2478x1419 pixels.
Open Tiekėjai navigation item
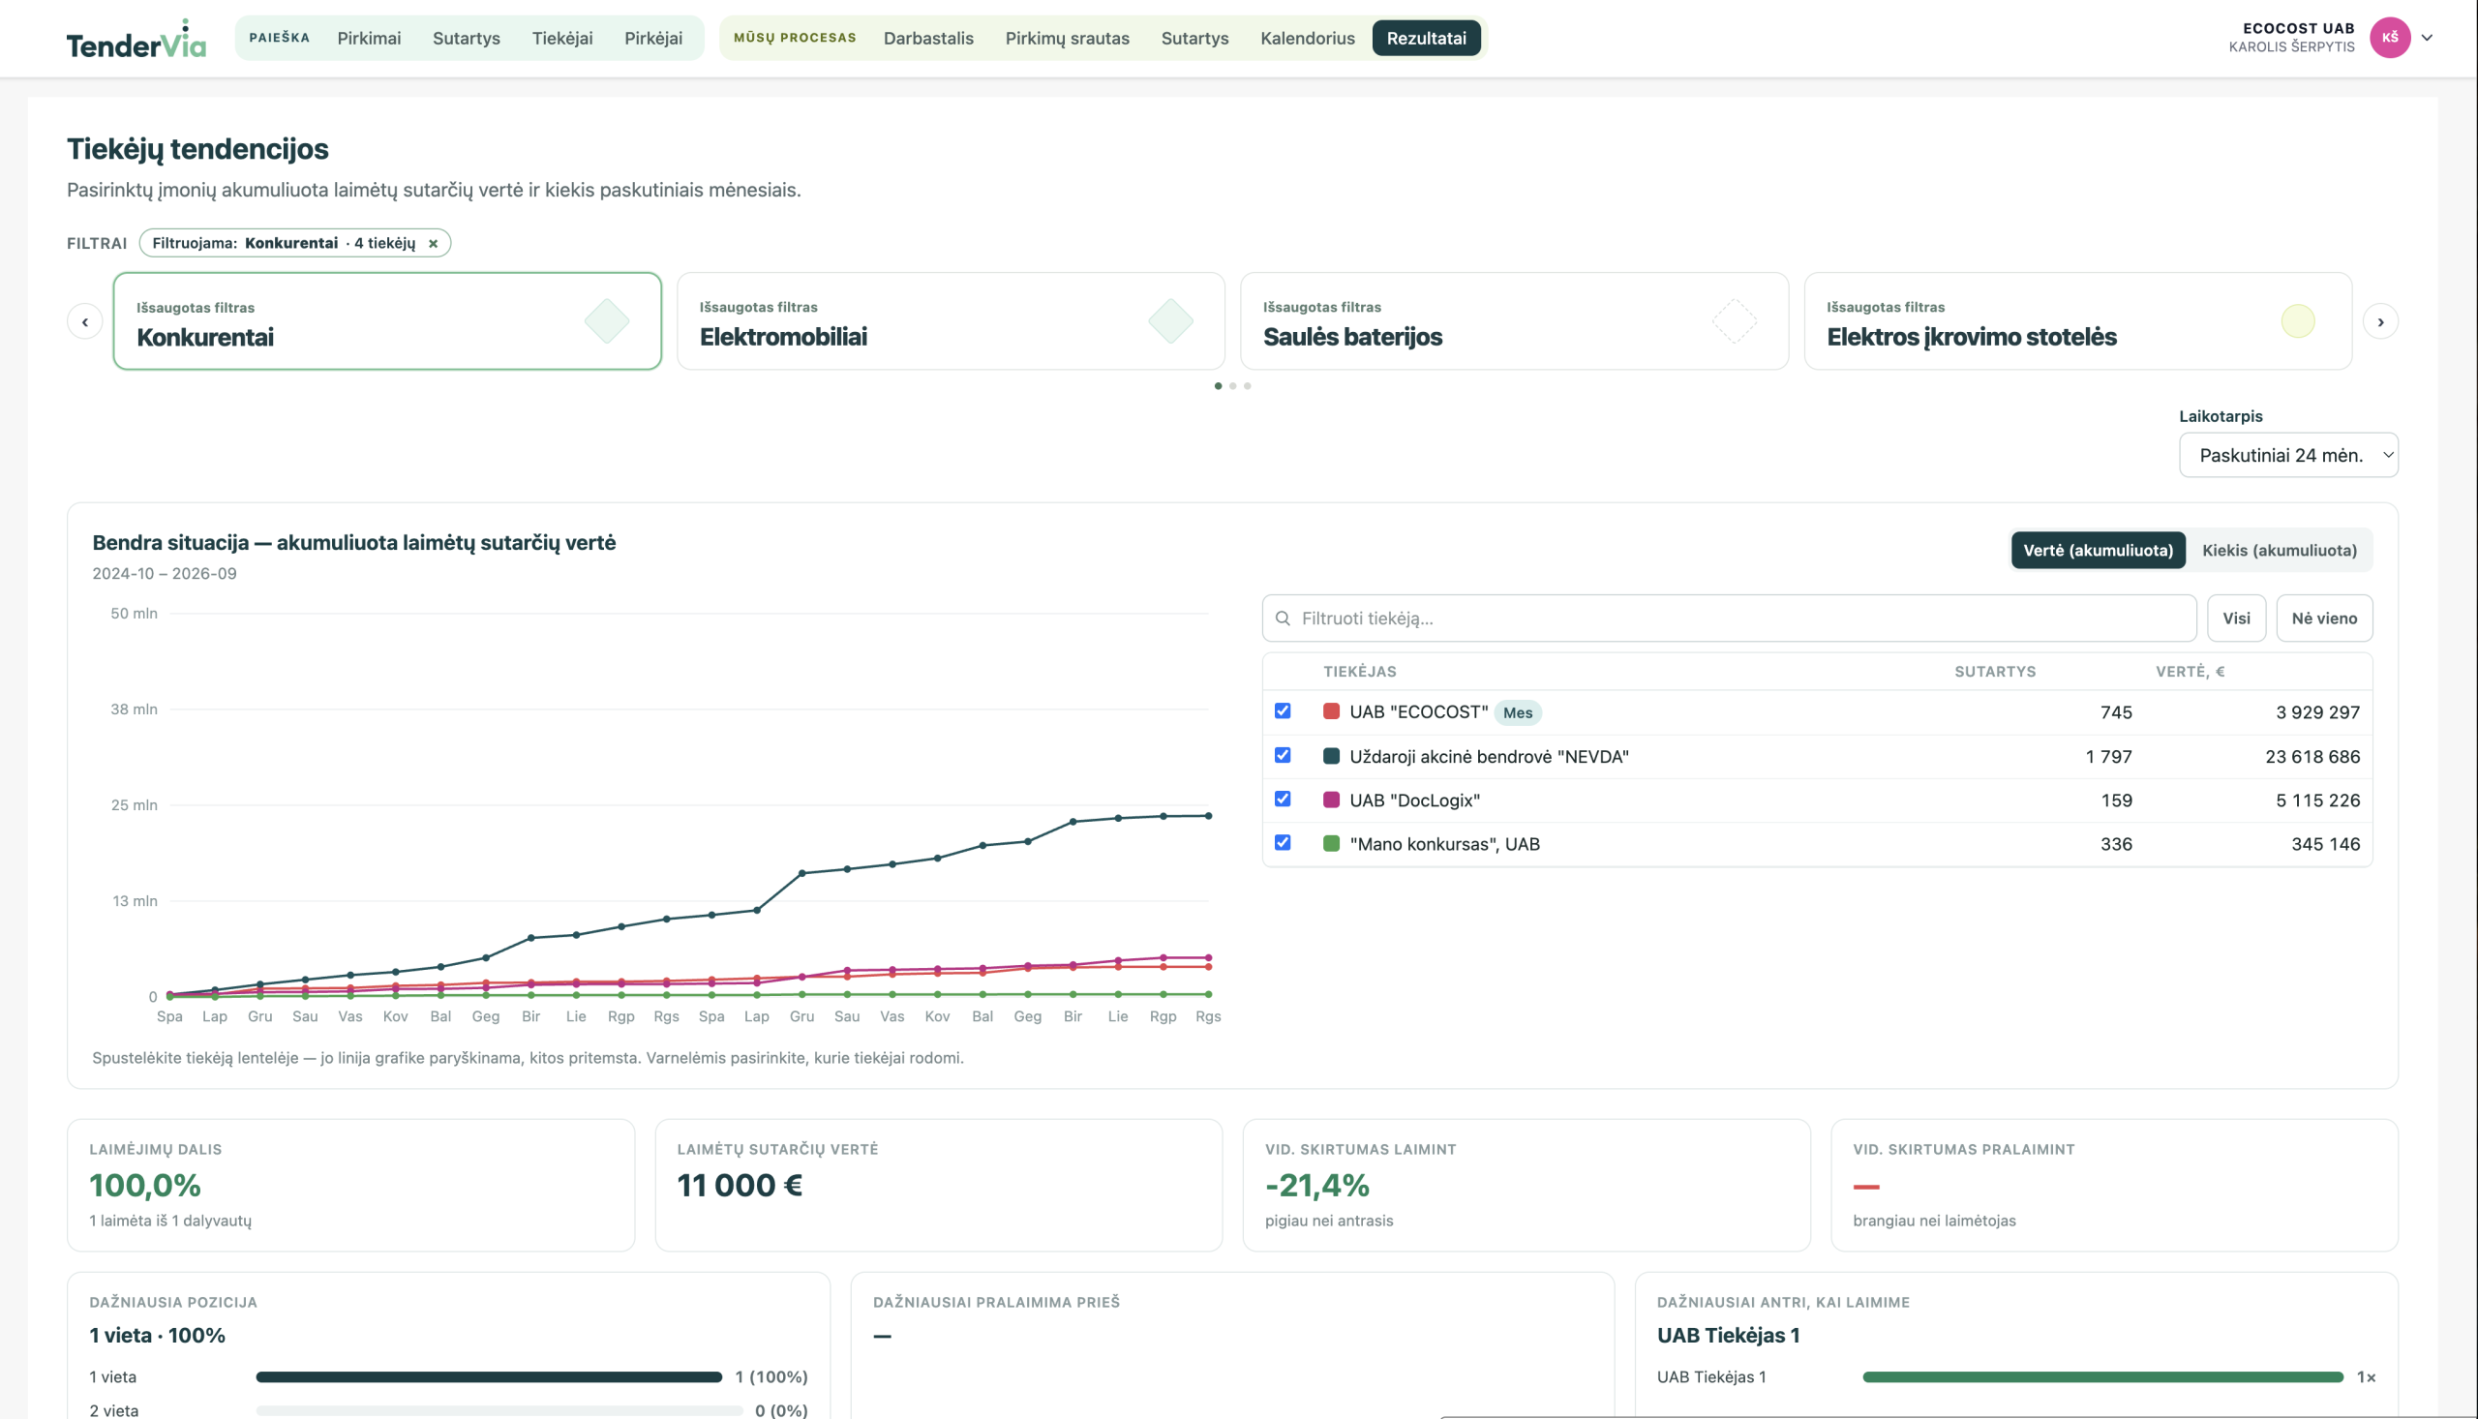pyautogui.click(x=562, y=38)
